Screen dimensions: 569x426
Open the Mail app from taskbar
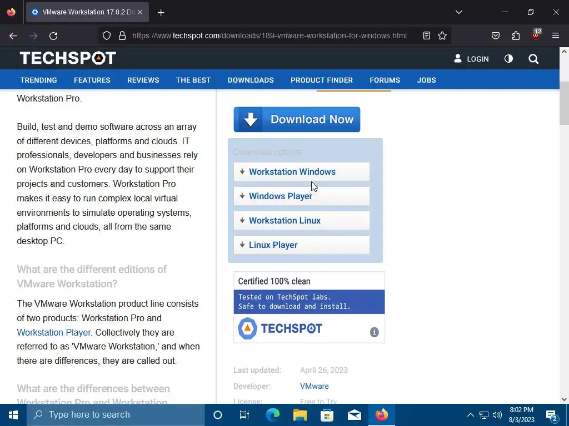pos(354,415)
